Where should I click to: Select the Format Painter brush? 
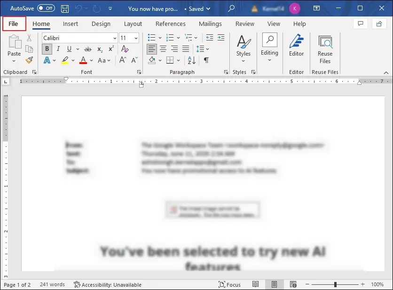click(29, 60)
